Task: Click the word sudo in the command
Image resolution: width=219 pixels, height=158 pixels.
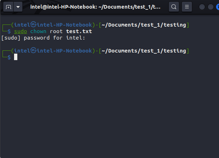Action: (21, 31)
